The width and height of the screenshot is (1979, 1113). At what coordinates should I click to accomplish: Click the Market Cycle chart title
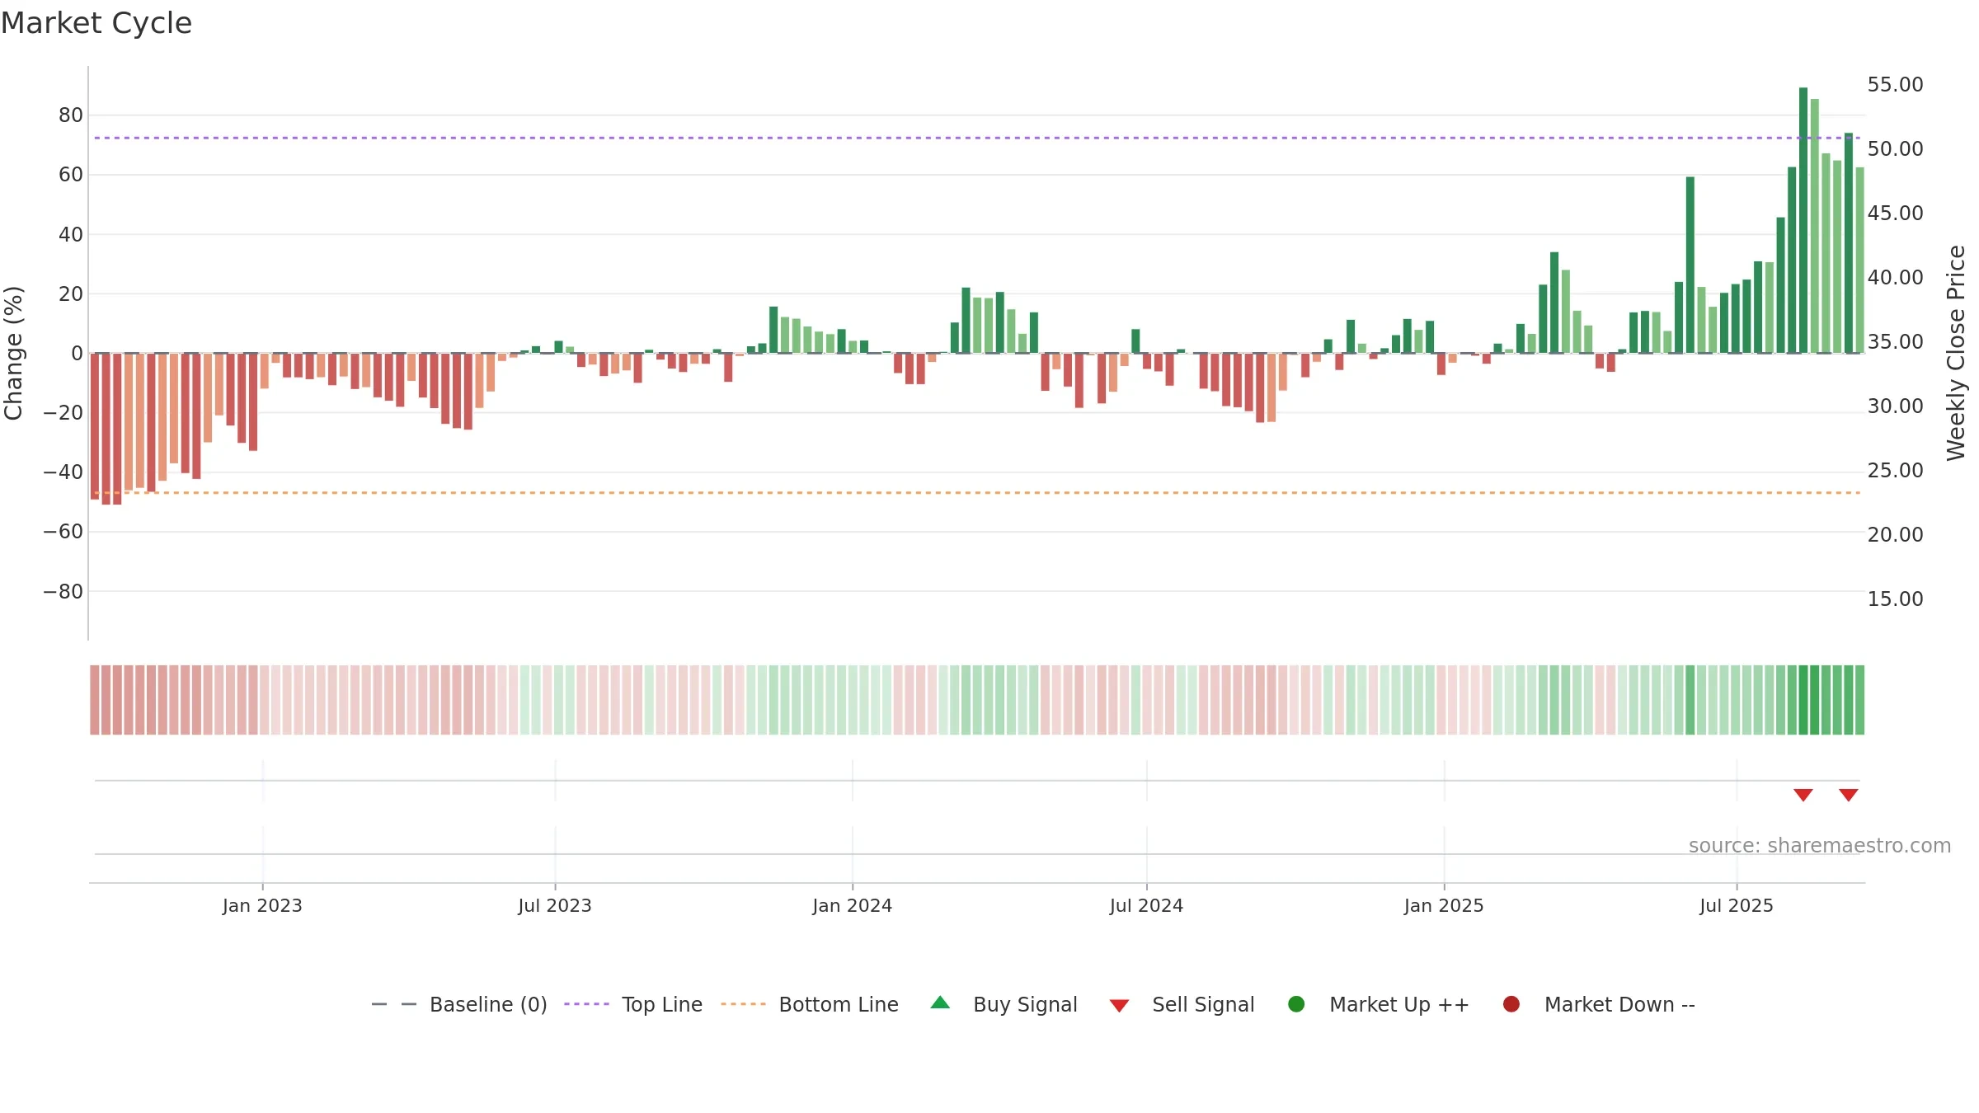96,23
